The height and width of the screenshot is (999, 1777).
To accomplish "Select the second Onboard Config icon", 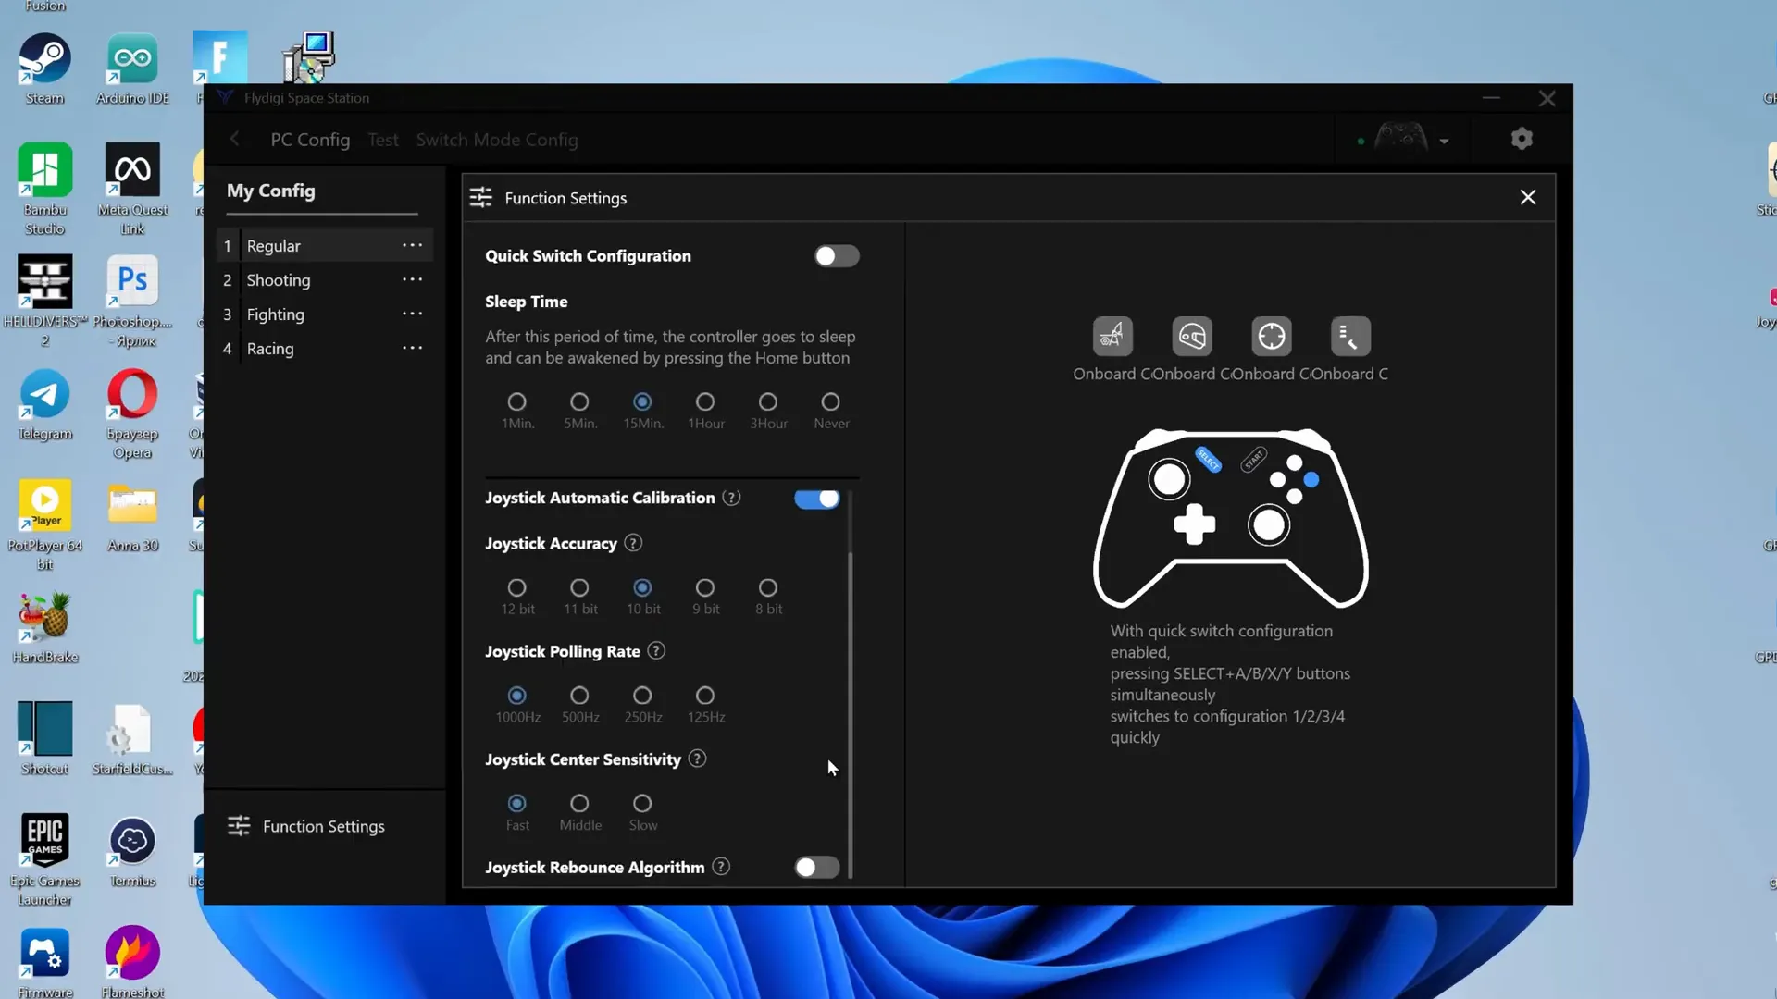I will [x=1192, y=336].
